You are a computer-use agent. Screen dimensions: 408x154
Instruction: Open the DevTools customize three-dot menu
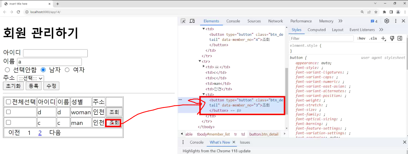pos(395,21)
